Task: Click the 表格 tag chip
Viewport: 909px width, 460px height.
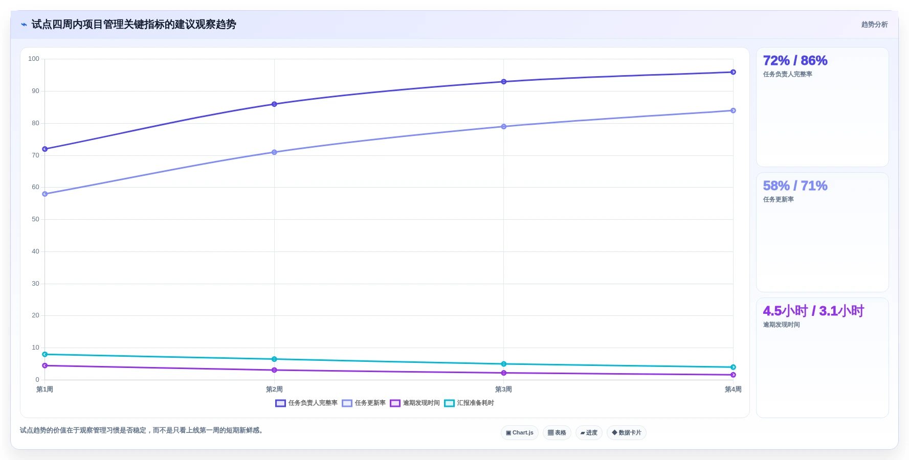Action: click(x=557, y=432)
